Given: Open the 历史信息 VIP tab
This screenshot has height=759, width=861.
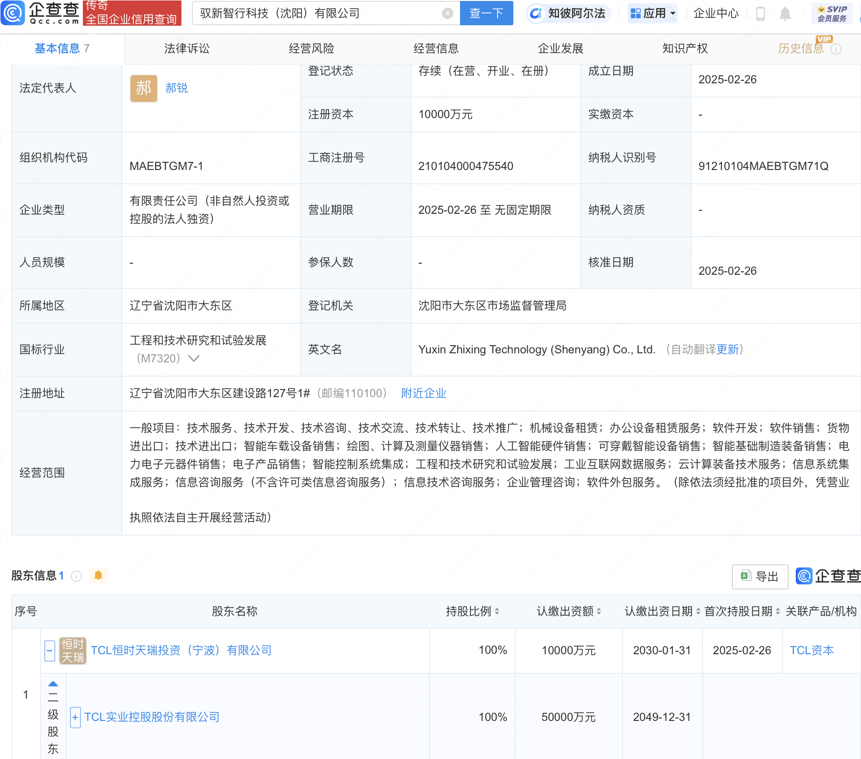Looking at the screenshot, I should (x=801, y=49).
